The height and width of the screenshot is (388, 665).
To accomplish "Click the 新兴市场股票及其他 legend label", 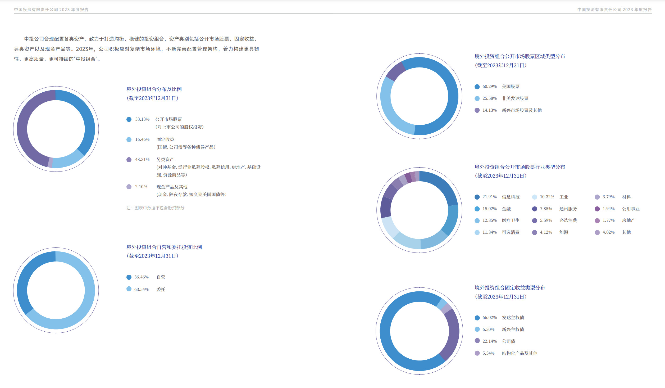I will tap(522, 110).
